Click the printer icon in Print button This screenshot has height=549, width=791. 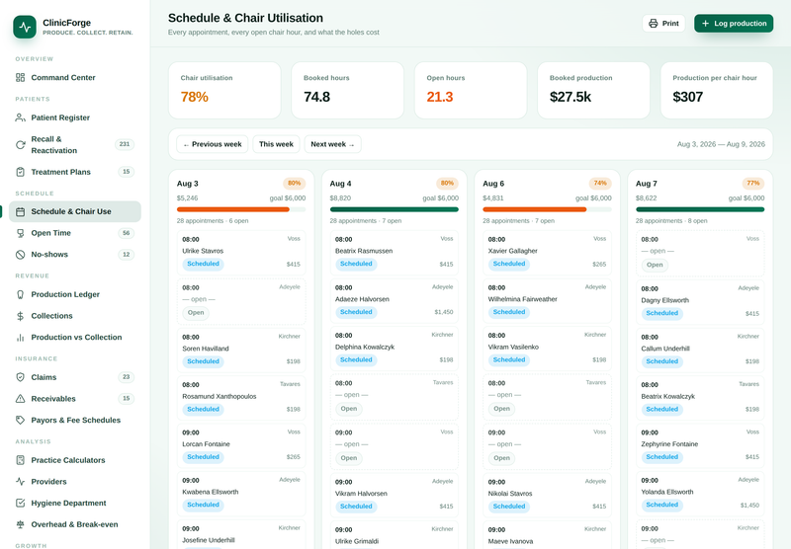[654, 23]
